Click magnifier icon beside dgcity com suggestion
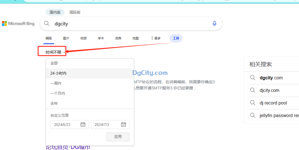 coord(253,77)
